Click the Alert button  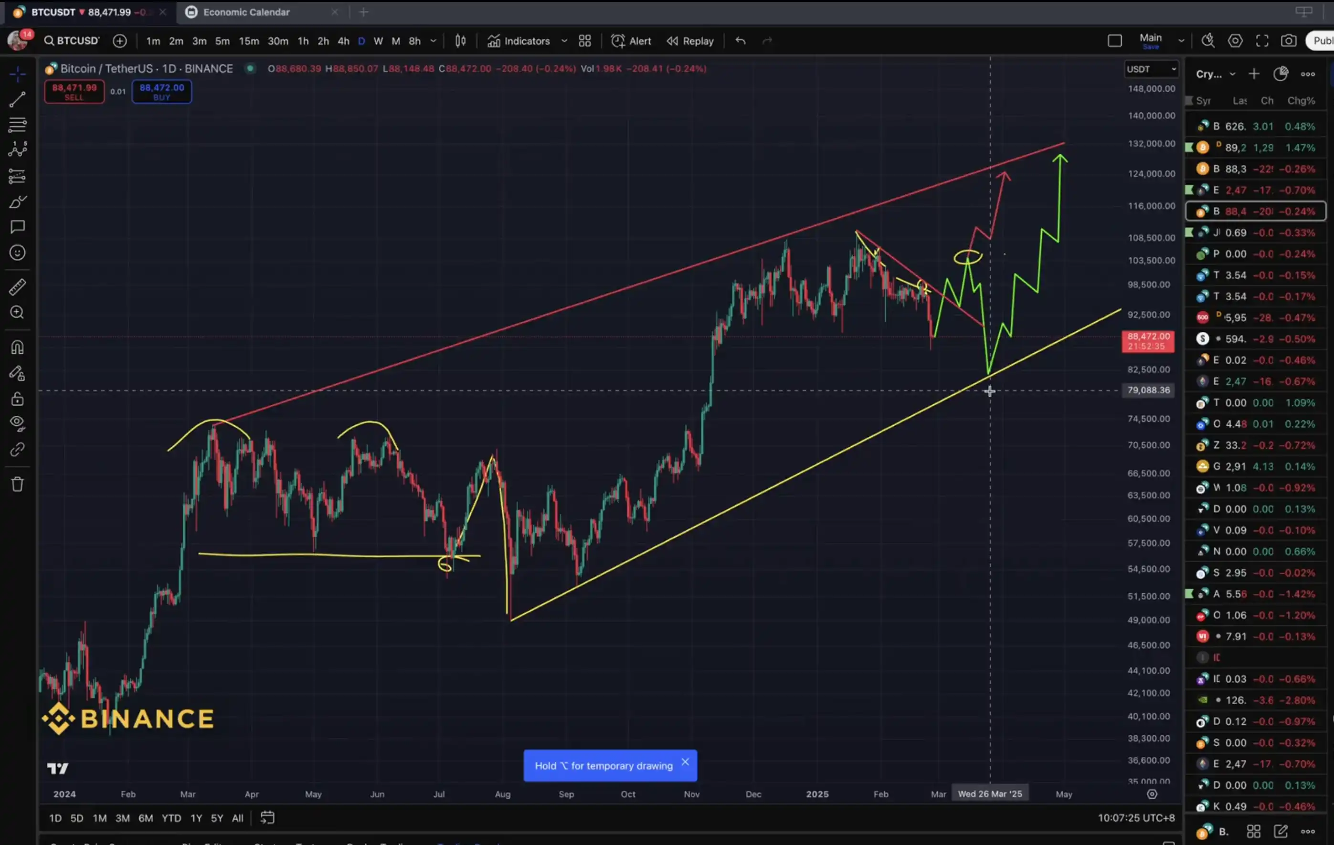(x=631, y=41)
